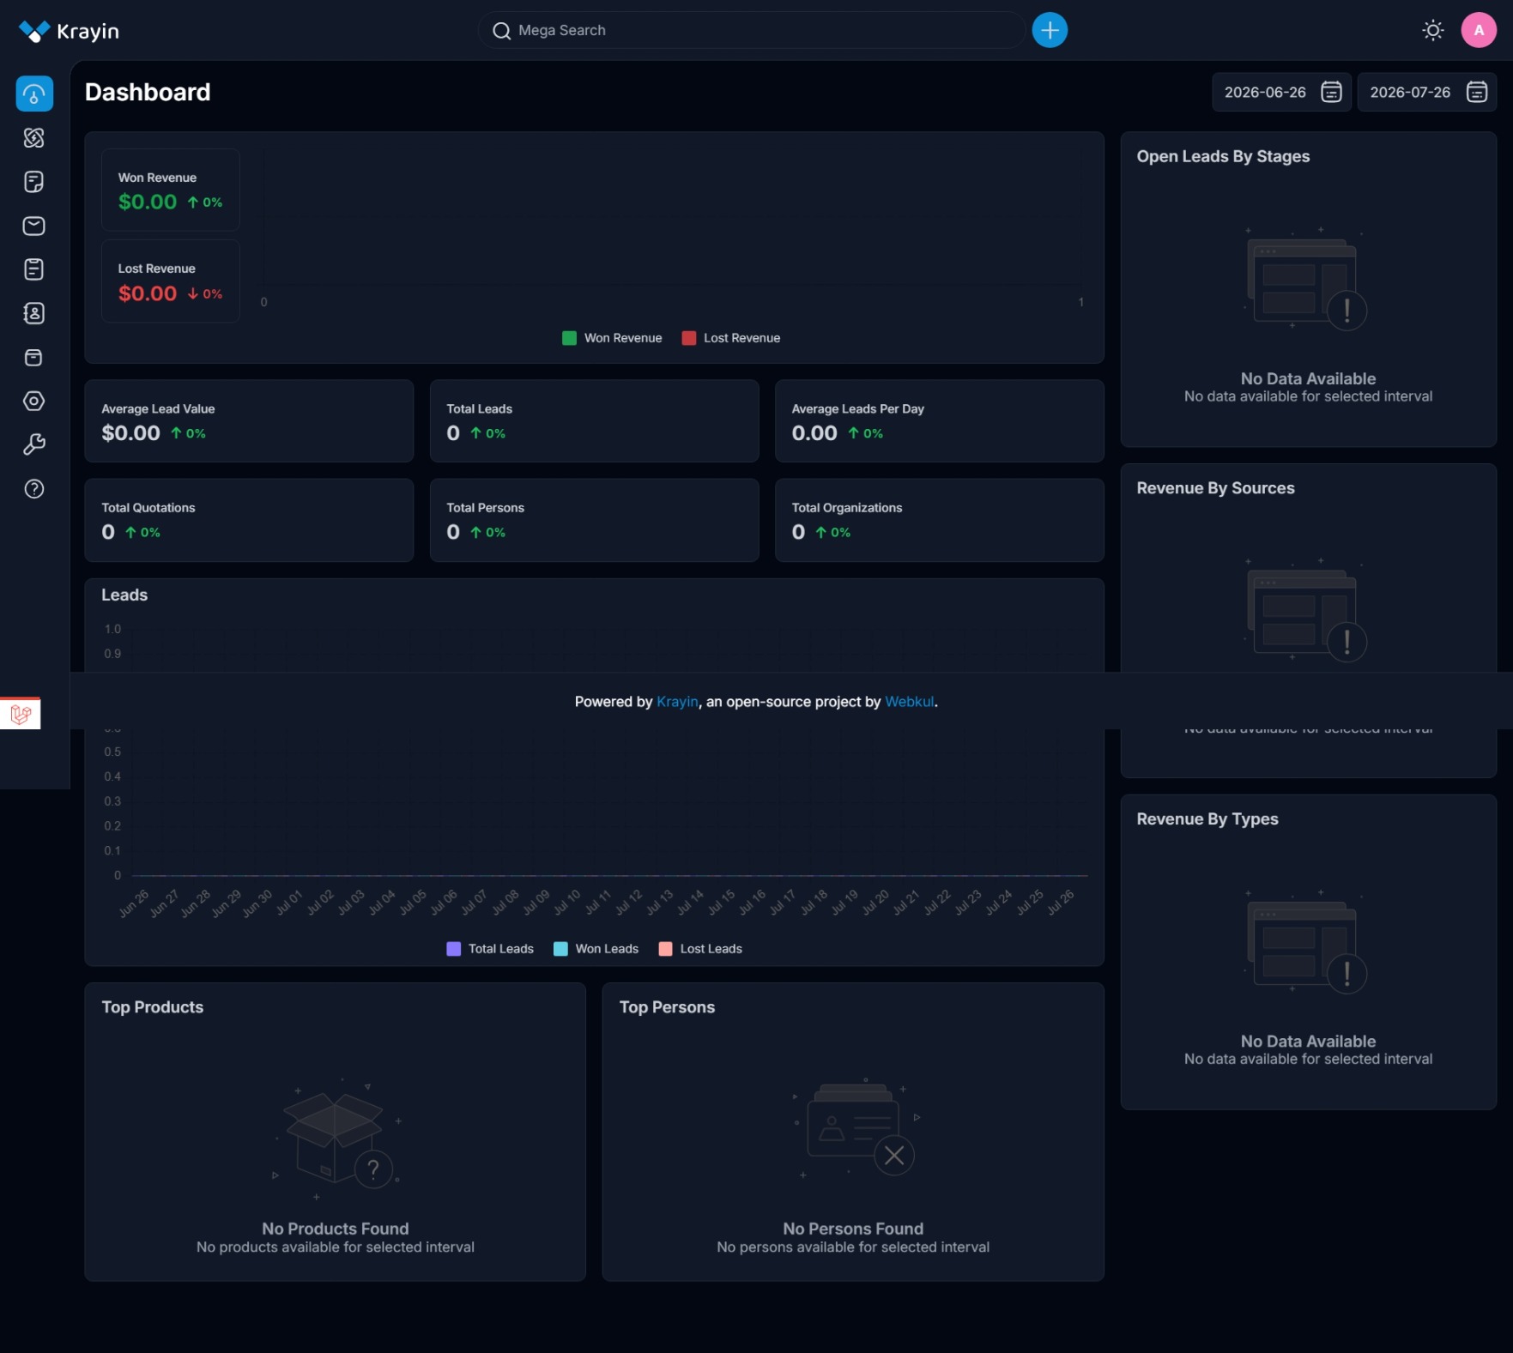Screen dimensions: 1513x1353
Task: Follow the Webkul link in footer
Action: click(910, 702)
